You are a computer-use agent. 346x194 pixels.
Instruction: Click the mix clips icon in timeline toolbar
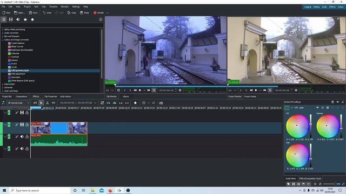(35, 103)
